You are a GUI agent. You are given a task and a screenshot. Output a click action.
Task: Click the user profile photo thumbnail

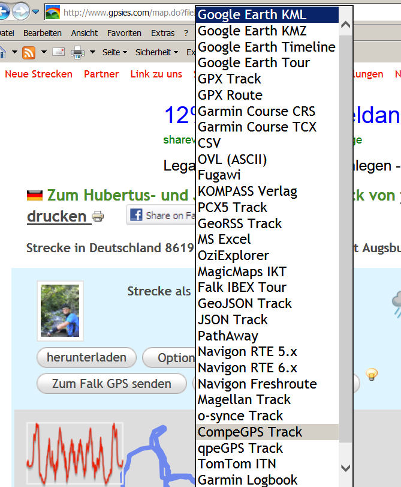(60, 311)
